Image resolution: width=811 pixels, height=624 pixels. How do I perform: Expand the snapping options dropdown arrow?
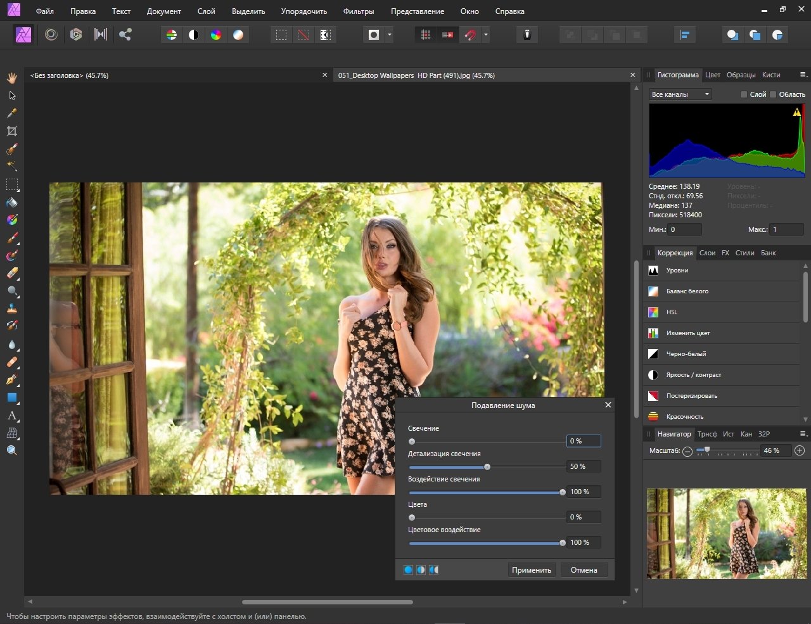(x=486, y=35)
